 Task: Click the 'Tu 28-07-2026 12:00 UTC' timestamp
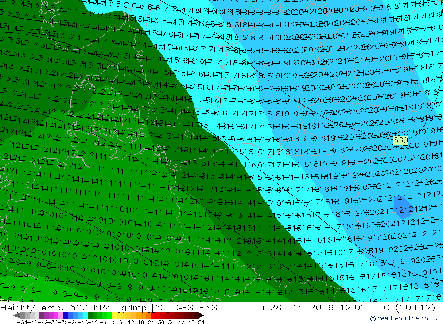[321, 307]
